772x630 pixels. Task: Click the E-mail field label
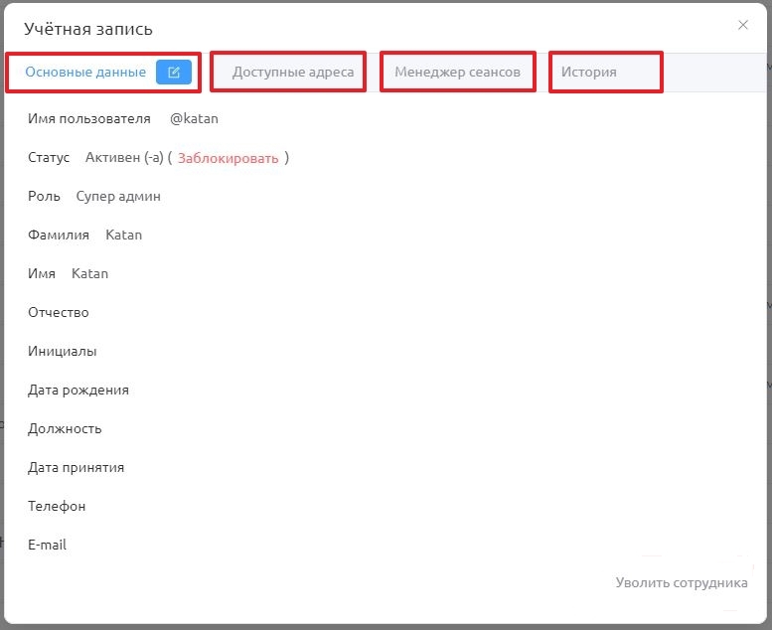47,545
